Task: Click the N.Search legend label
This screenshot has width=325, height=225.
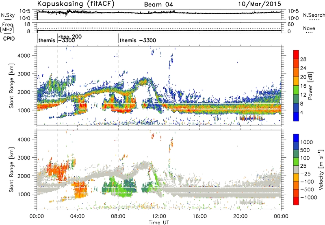Action: tap(314, 15)
